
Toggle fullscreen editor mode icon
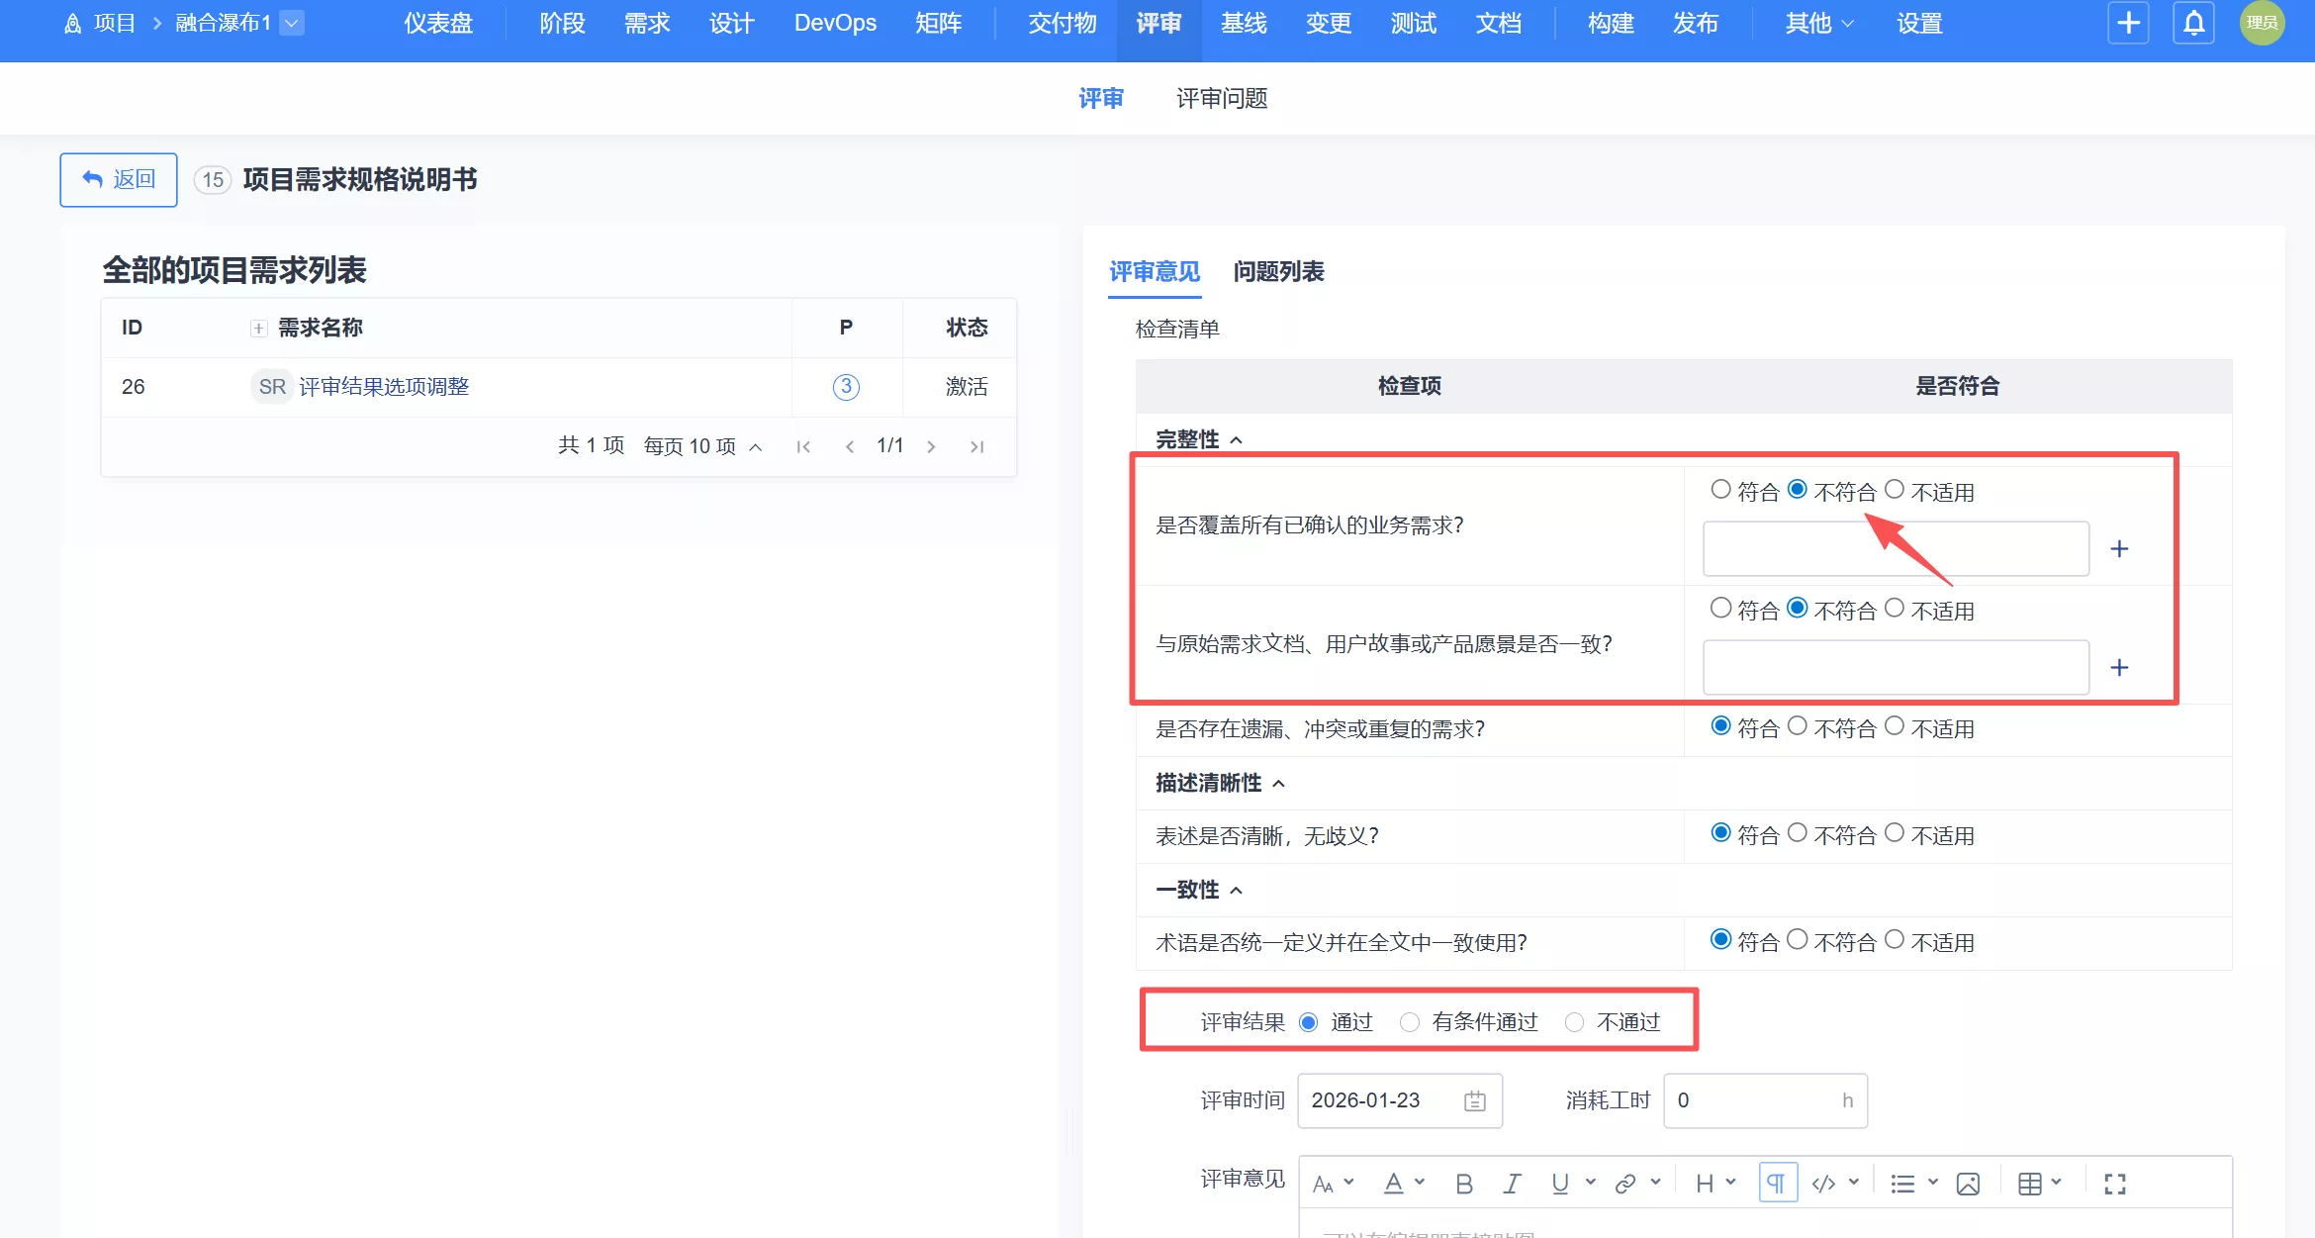tap(2114, 1184)
